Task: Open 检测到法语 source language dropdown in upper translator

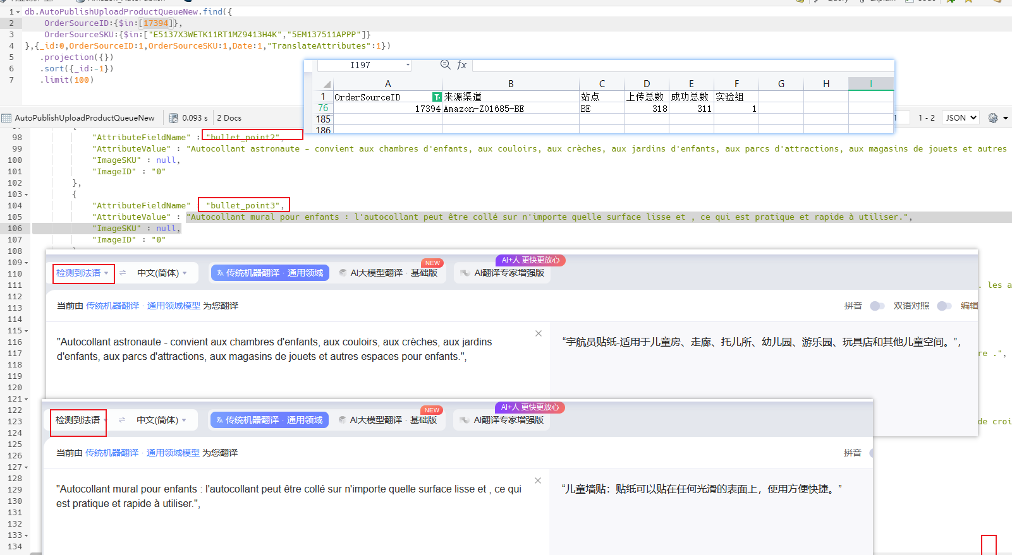Action: 82,273
